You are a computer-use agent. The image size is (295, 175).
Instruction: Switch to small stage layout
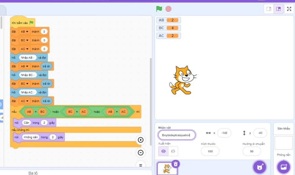tap(269, 9)
